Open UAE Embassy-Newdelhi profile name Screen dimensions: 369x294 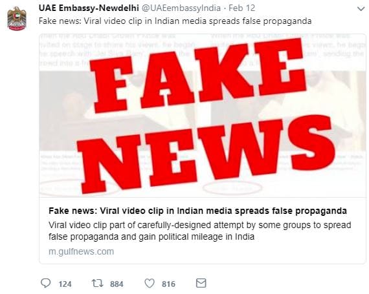coord(89,8)
